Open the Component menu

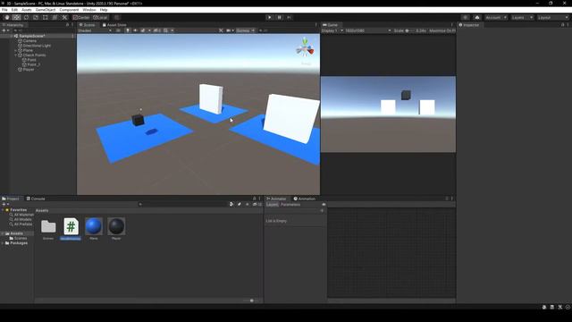(69, 10)
